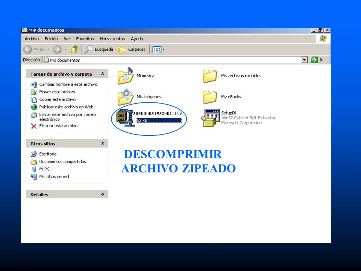Click the Mi PC computer icon

tap(34, 169)
